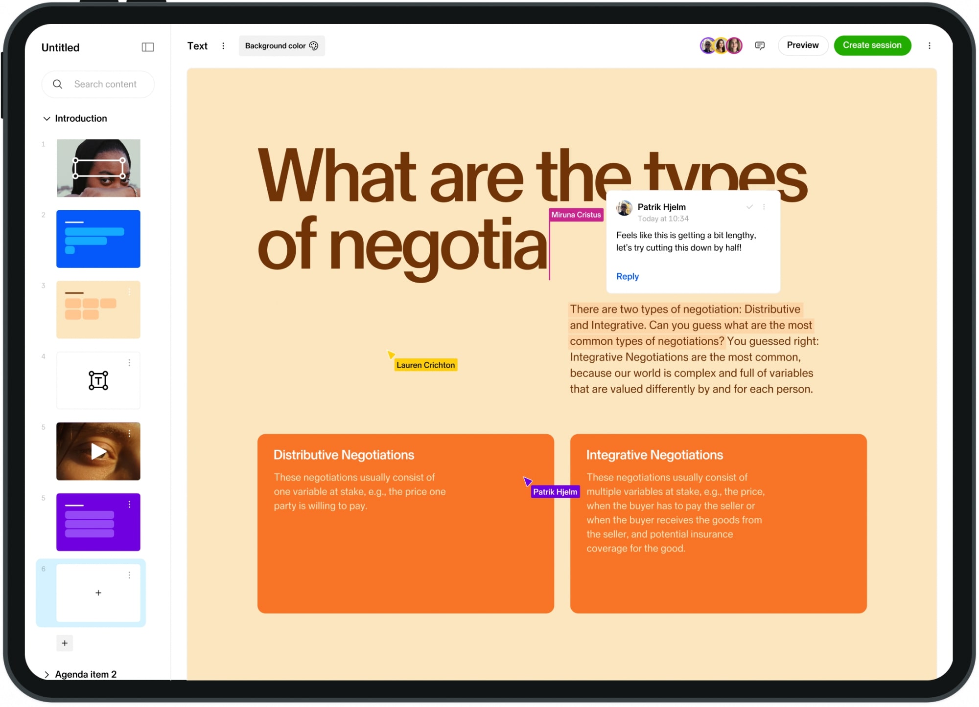Click middle collaborator avatar
979x707 pixels.
pyautogui.click(x=721, y=45)
